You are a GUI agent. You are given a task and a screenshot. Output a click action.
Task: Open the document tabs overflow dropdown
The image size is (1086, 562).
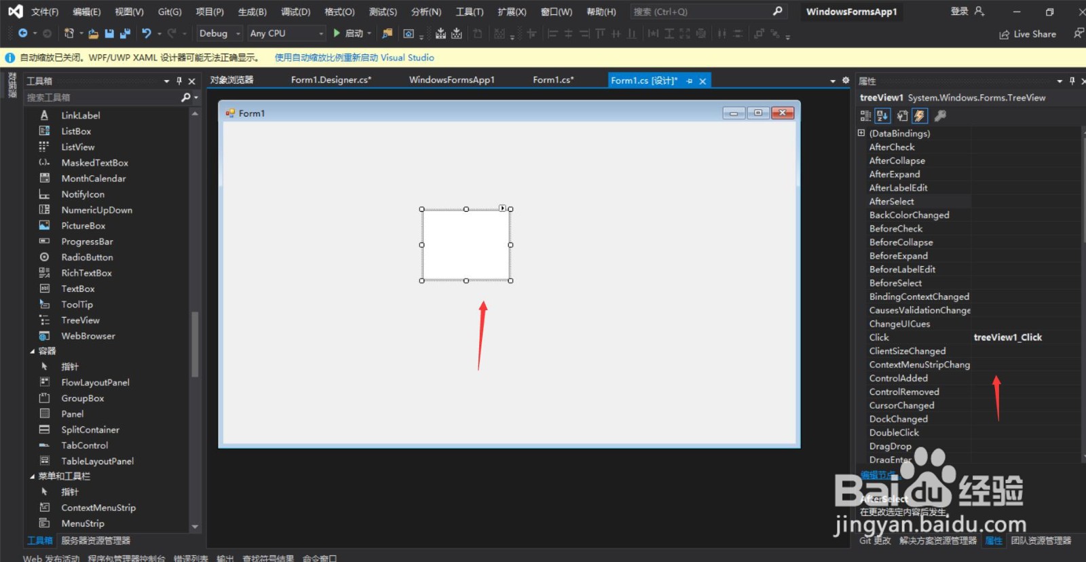[833, 81]
